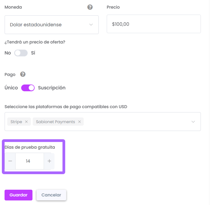Viewport: 210px width, 205px height.
Task: Select the Único payment label
Action: point(11,88)
